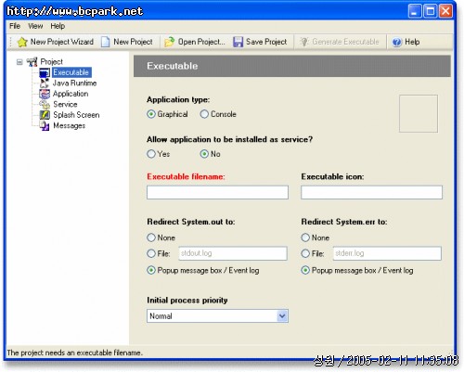Choose Yes for install as service
Viewport: 464px width, 372px height.
(x=151, y=154)
